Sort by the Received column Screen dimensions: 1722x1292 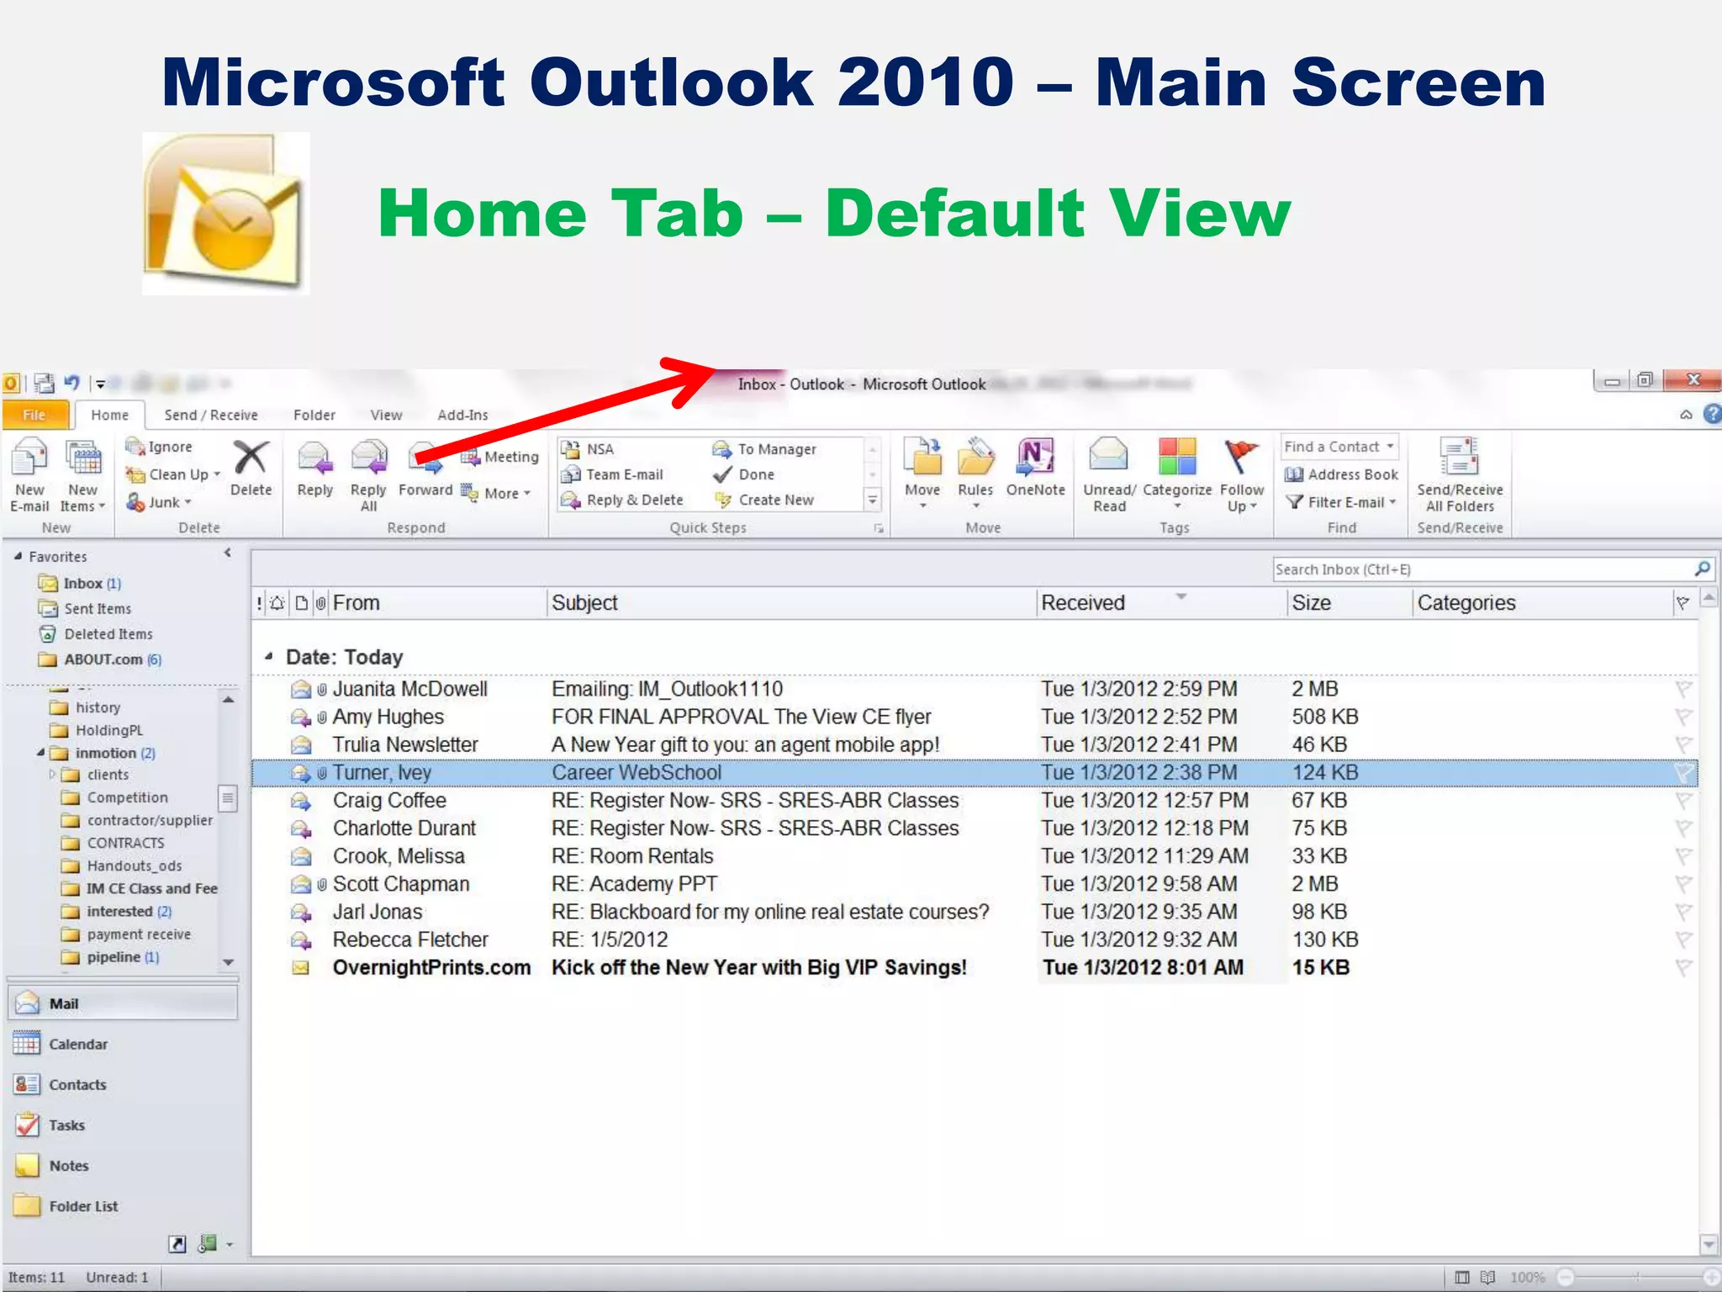click(x=1161, y=603)
